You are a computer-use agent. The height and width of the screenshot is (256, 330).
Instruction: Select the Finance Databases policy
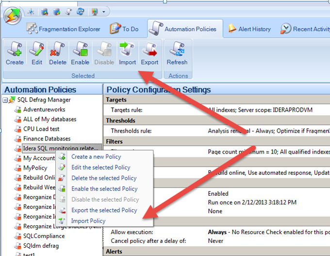47,138
